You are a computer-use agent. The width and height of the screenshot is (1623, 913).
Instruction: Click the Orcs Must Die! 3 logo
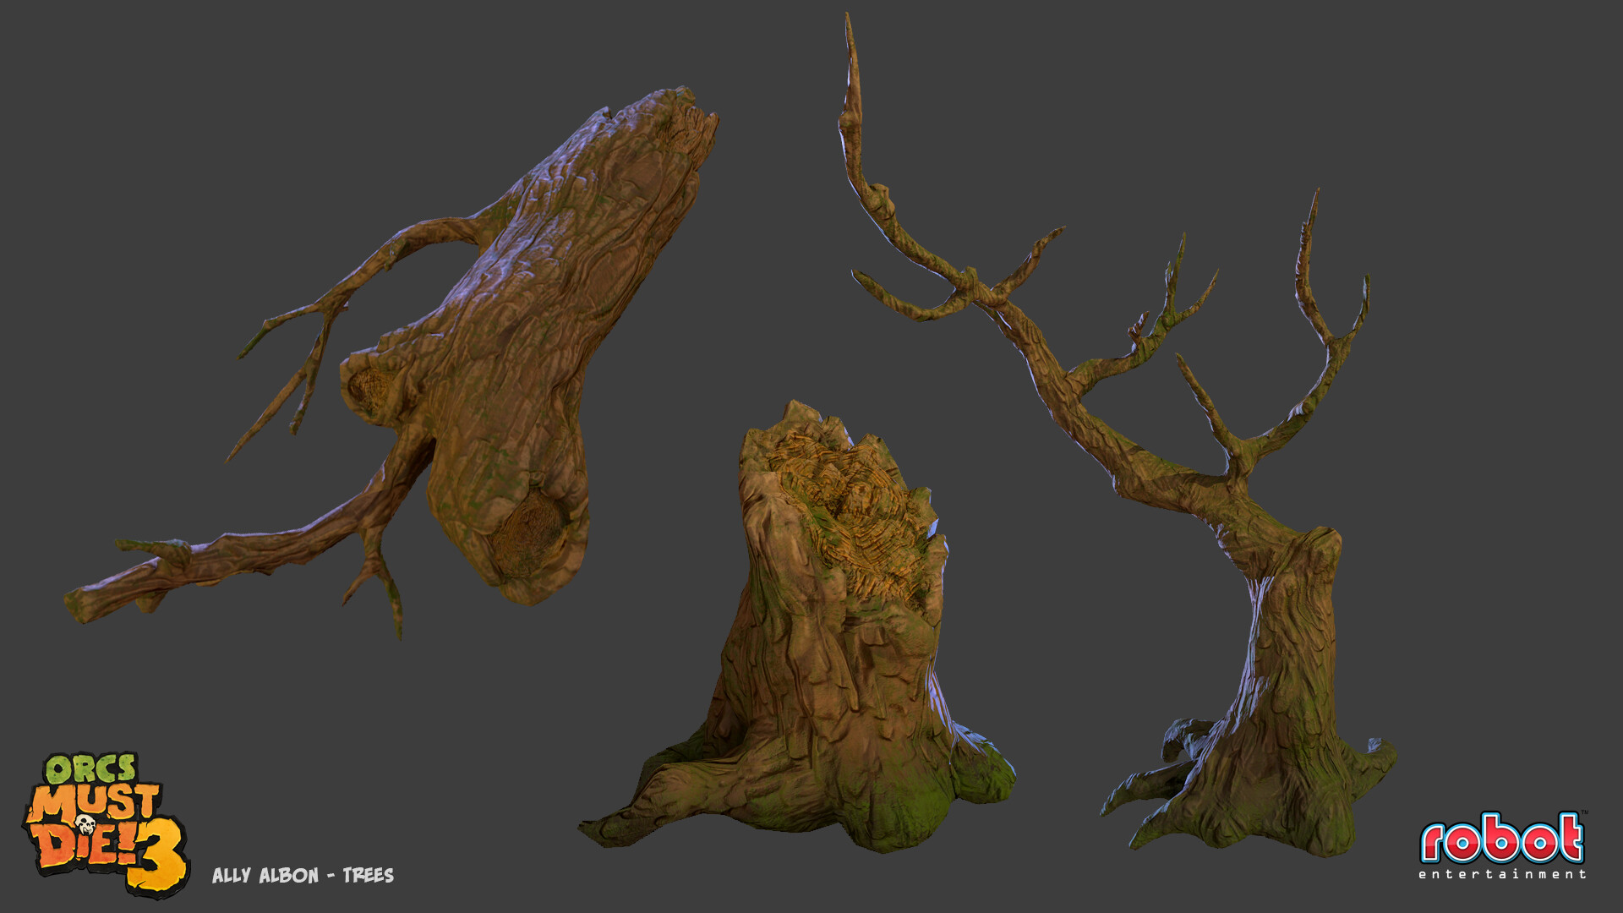click(x=105, y=824)
